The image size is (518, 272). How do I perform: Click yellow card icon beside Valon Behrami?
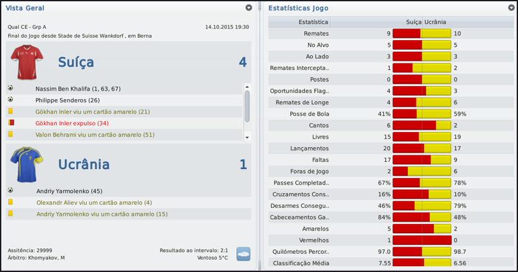click(10, 135)
